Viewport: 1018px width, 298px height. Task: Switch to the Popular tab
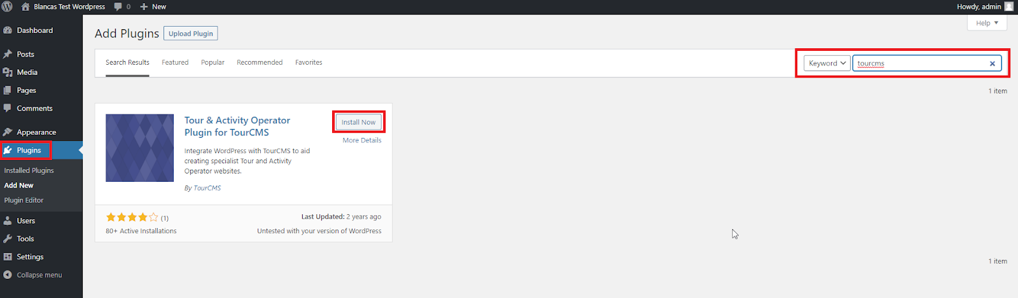pos(213,62)
